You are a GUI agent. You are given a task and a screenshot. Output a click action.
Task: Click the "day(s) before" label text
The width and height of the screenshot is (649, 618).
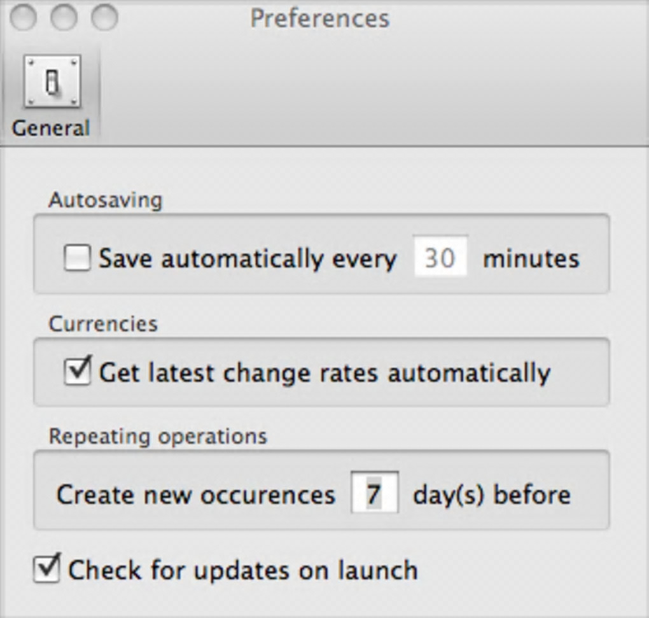[x=491, y=495]
